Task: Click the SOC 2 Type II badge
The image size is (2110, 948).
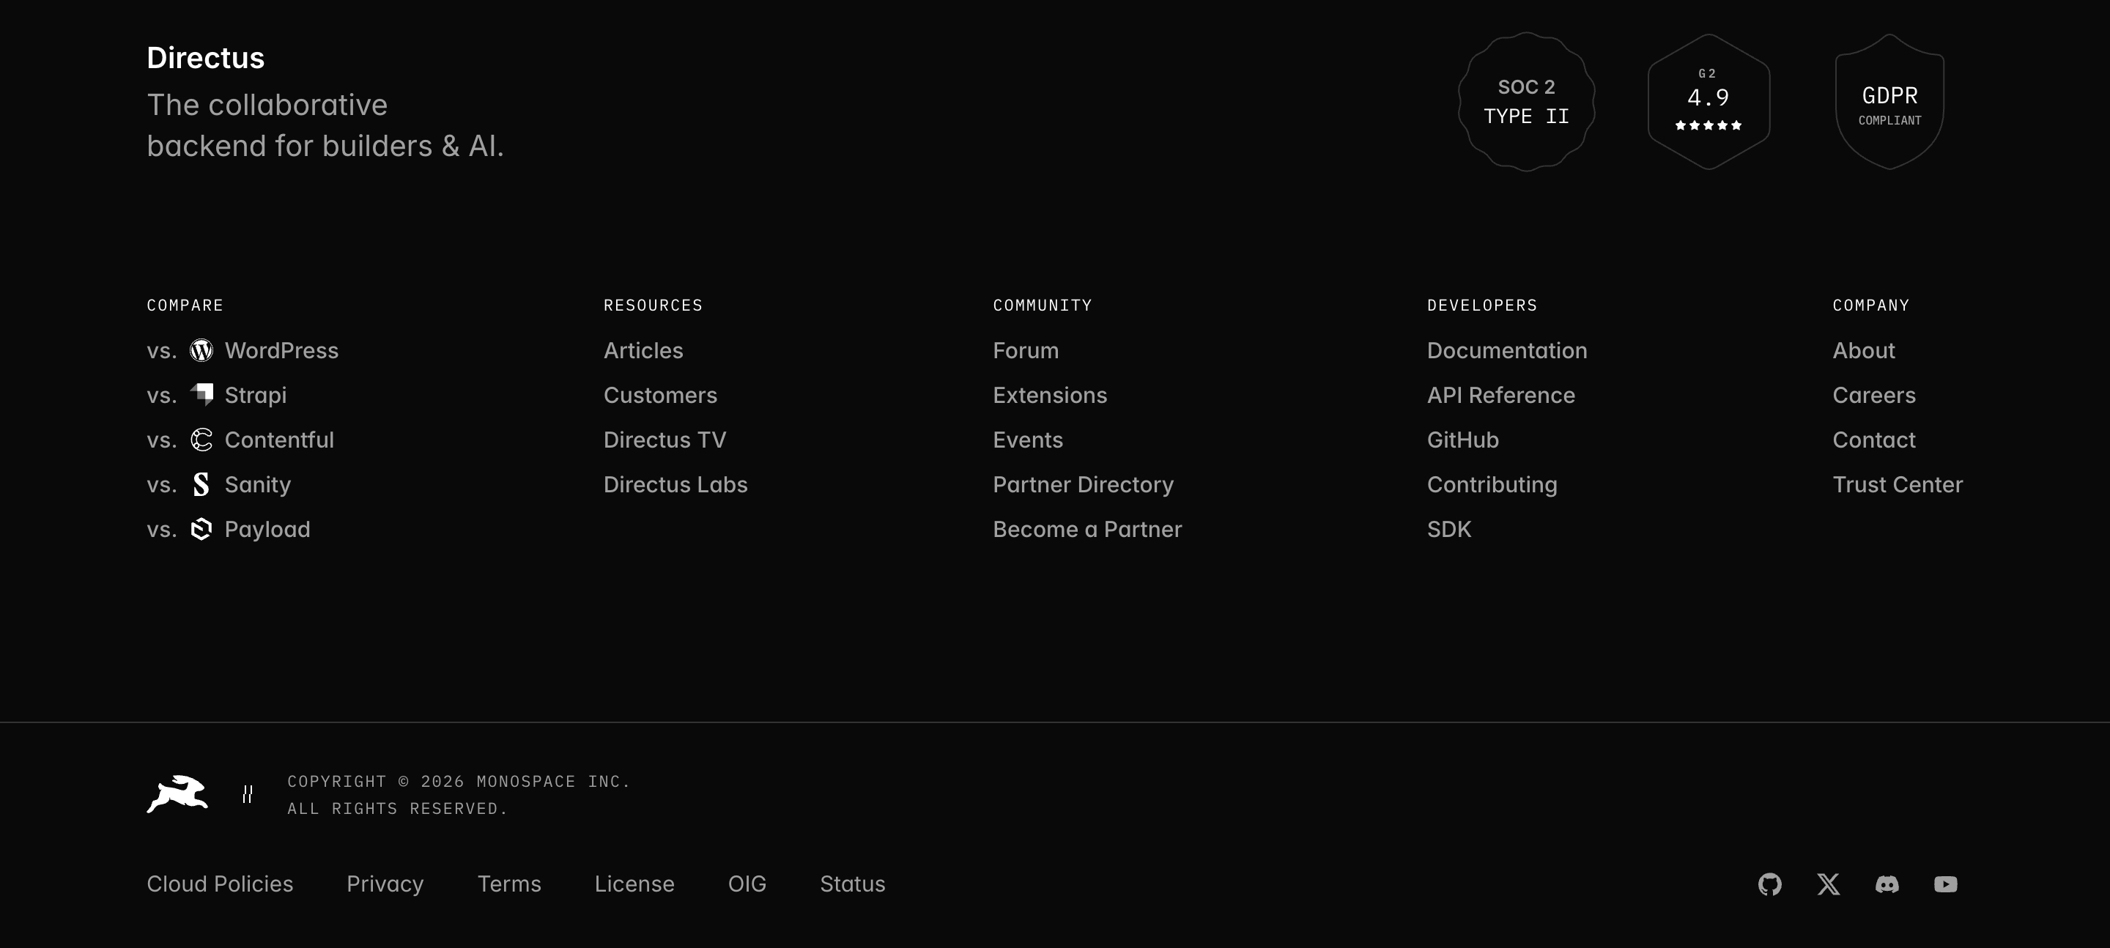Action: coord(1527,102)
